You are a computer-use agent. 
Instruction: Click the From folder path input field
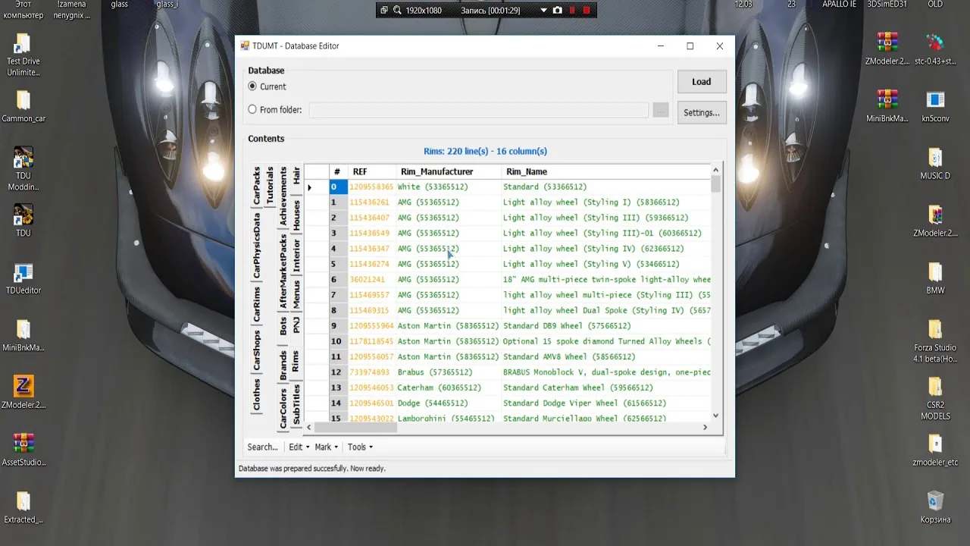click(x=478, y=110)
